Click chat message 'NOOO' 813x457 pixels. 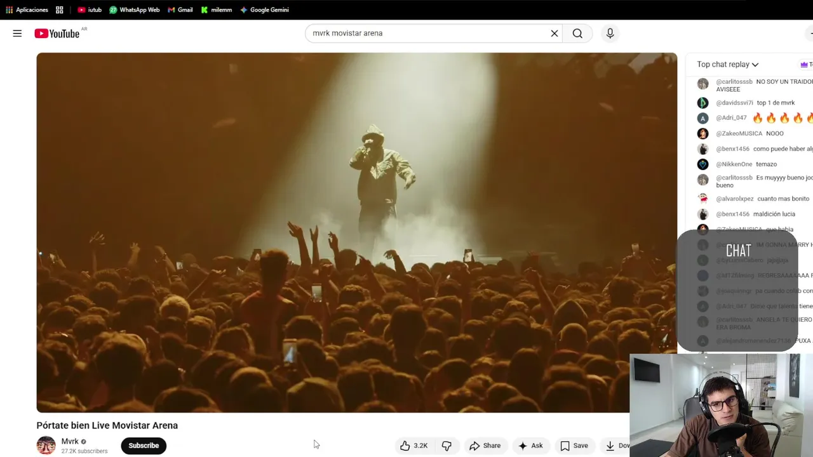774,133
